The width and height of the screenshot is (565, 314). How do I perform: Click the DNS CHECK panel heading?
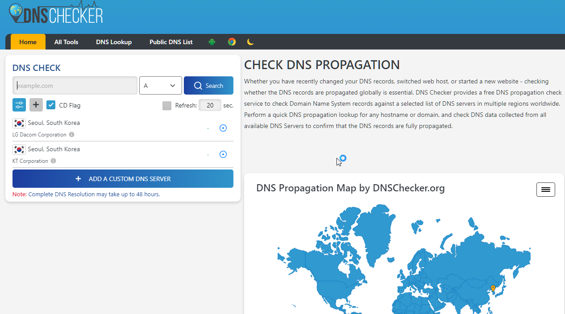tap(37, 68)
